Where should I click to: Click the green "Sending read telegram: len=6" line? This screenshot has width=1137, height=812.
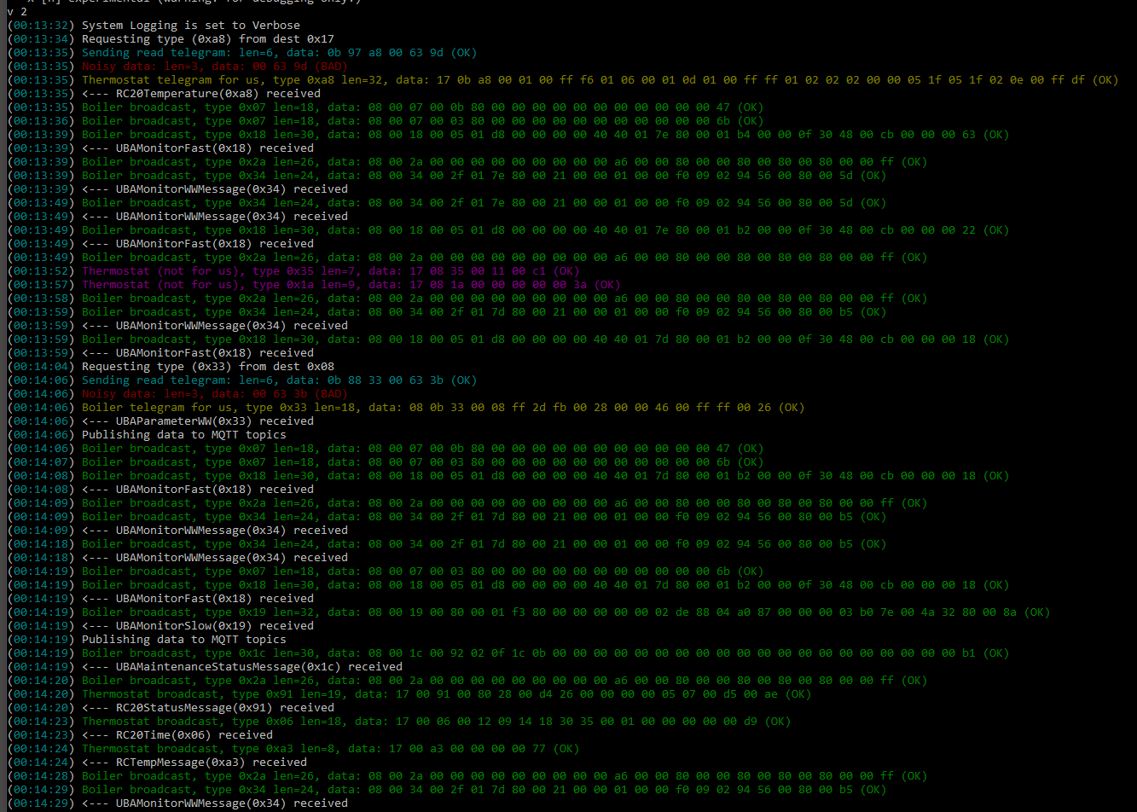pyautogui.click(x=256, y=52)
